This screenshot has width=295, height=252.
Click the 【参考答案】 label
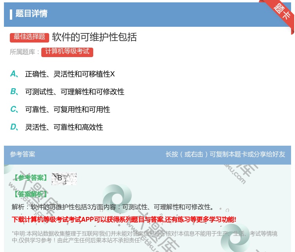(x=31, y=178)
